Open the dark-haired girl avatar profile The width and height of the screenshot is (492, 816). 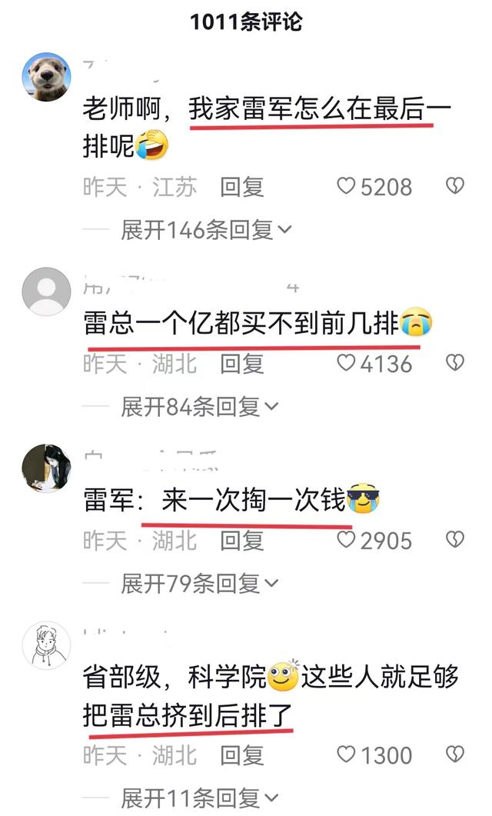tap(46, 468)
